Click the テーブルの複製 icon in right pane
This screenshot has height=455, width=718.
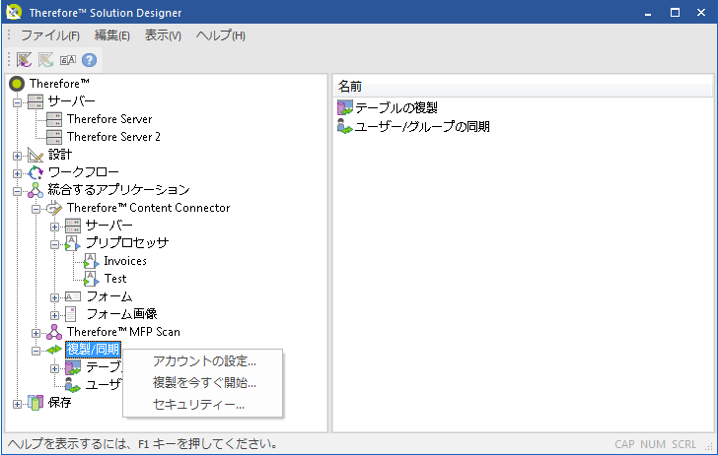345,107
